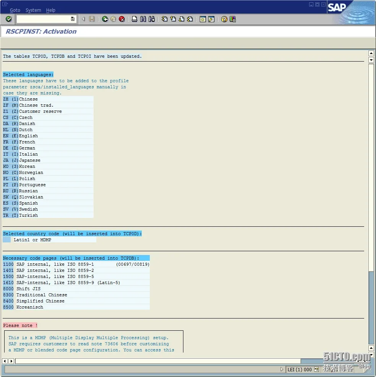Click into the transaction command field
Viewport: 376px width, 377px height.
click(43, 19)
